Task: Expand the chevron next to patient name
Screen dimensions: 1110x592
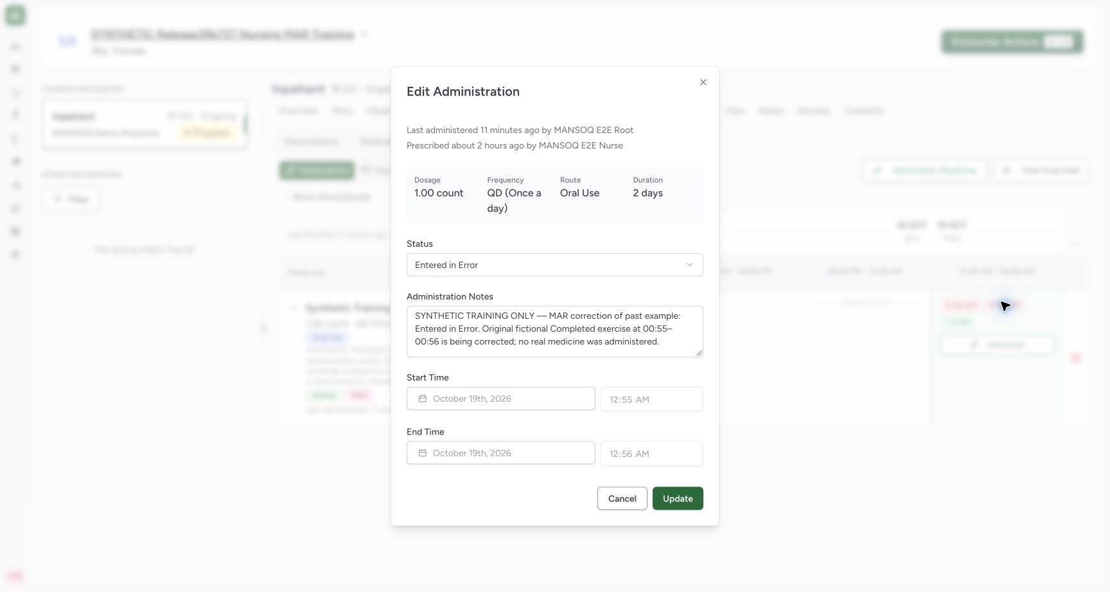Action: 364,35
